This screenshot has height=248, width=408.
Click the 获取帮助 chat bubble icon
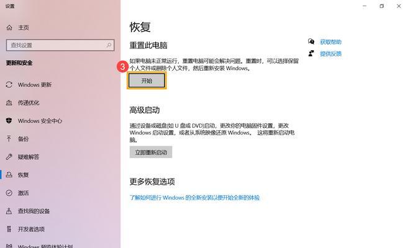[311, 42]
